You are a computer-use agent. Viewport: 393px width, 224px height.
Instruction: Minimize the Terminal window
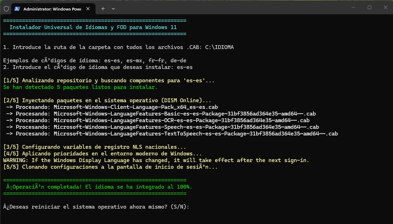coord(353,7)
